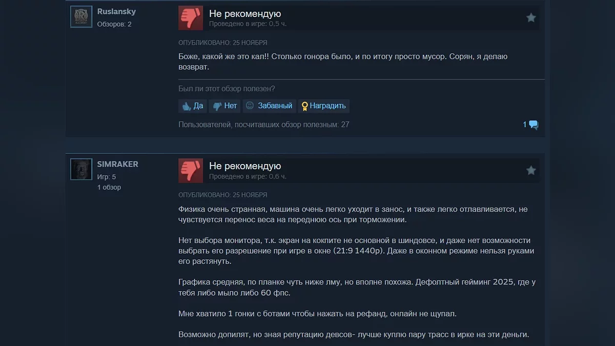Click the comment count "1" on first review
The image size is (615, 346).
(525, 125)
